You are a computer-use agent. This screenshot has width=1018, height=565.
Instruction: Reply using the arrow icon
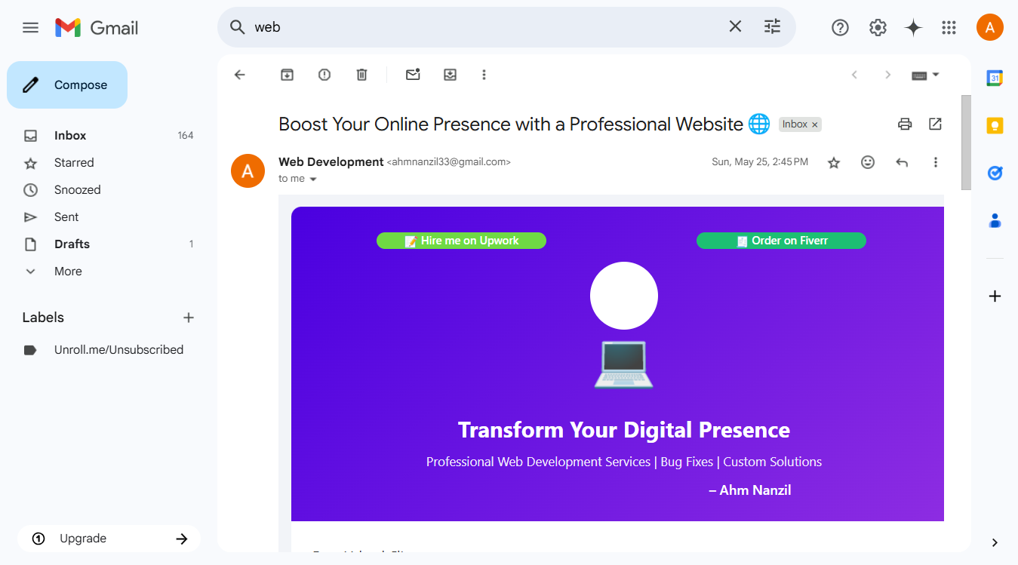[x=902, y=162]
